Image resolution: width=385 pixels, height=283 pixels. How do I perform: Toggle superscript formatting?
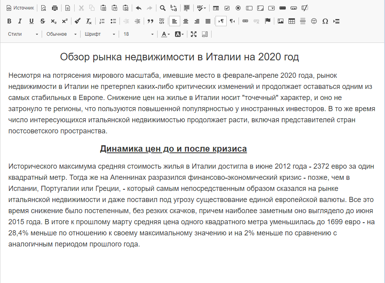tap(65, 21)
